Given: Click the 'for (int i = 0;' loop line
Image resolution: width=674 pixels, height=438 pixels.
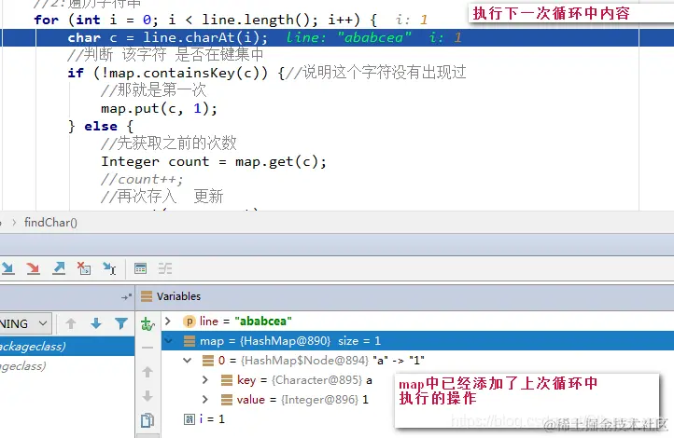Looking at the screenshot, I should [205, 20].
